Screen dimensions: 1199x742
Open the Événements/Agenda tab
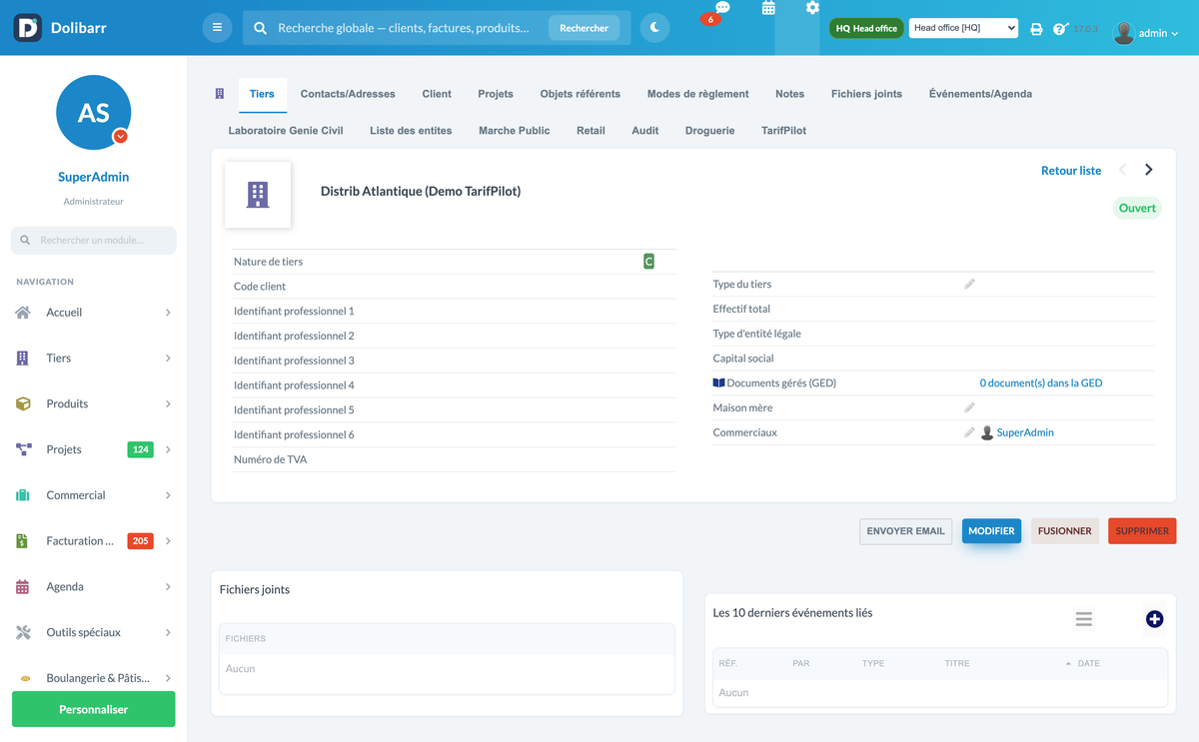click(x=980, y=94)
